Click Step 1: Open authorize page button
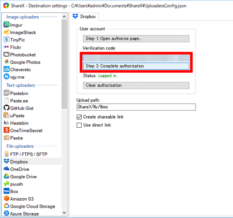 pyautogui.click(x=136, y=39)
